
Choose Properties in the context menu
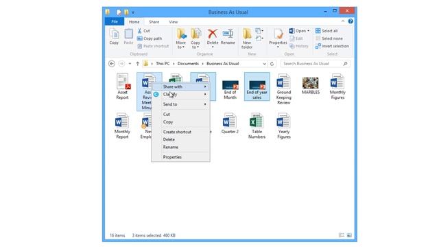coord(180,157)
